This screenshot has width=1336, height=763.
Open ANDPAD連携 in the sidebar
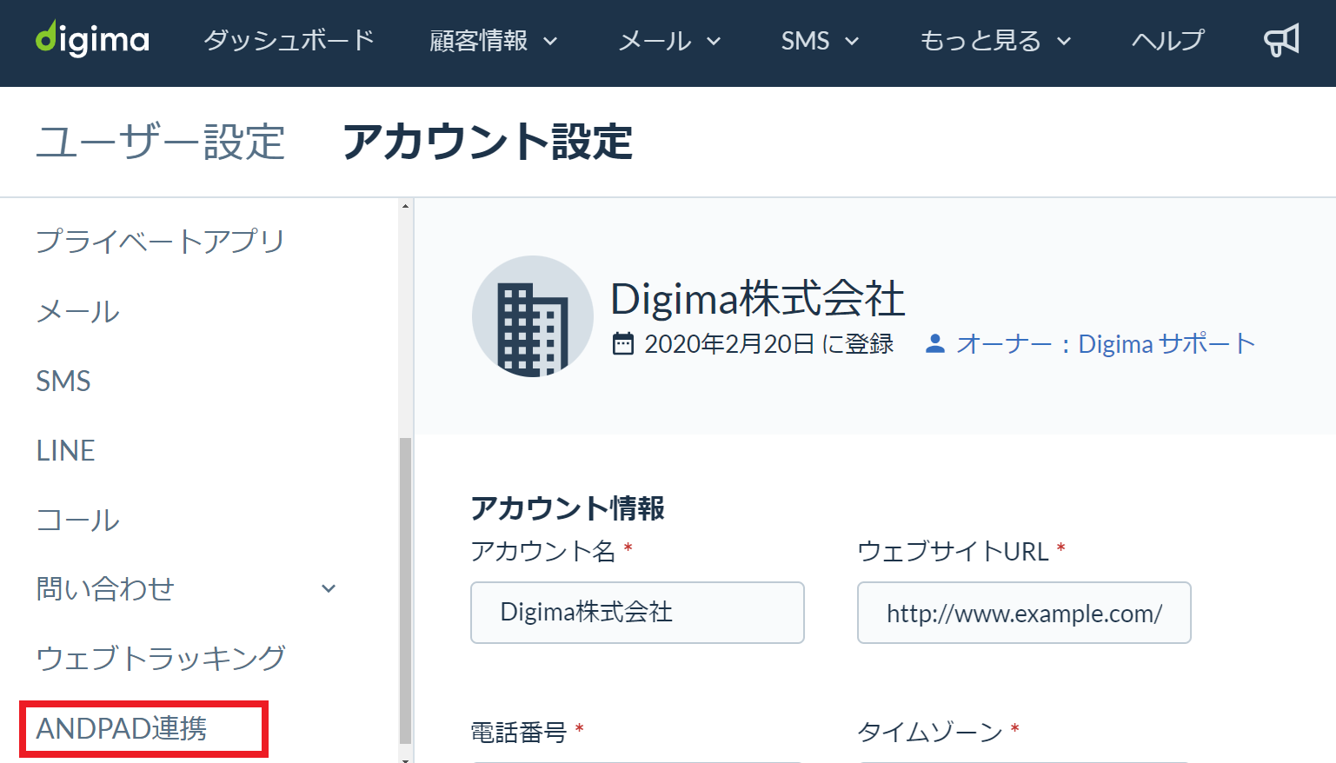[122, 728]
